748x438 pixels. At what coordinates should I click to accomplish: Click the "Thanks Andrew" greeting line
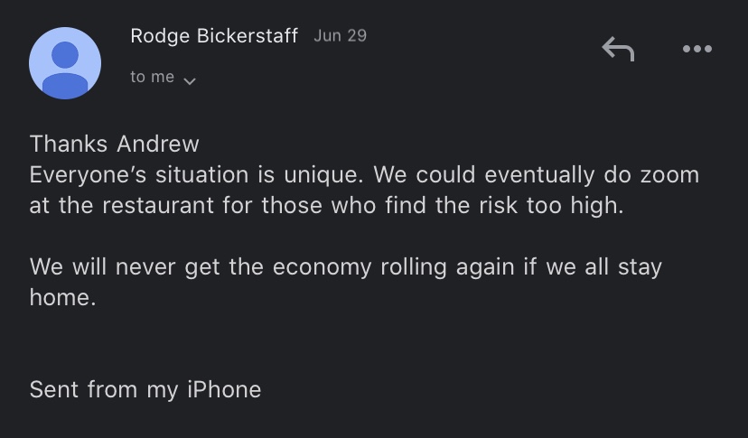(115, 144)
